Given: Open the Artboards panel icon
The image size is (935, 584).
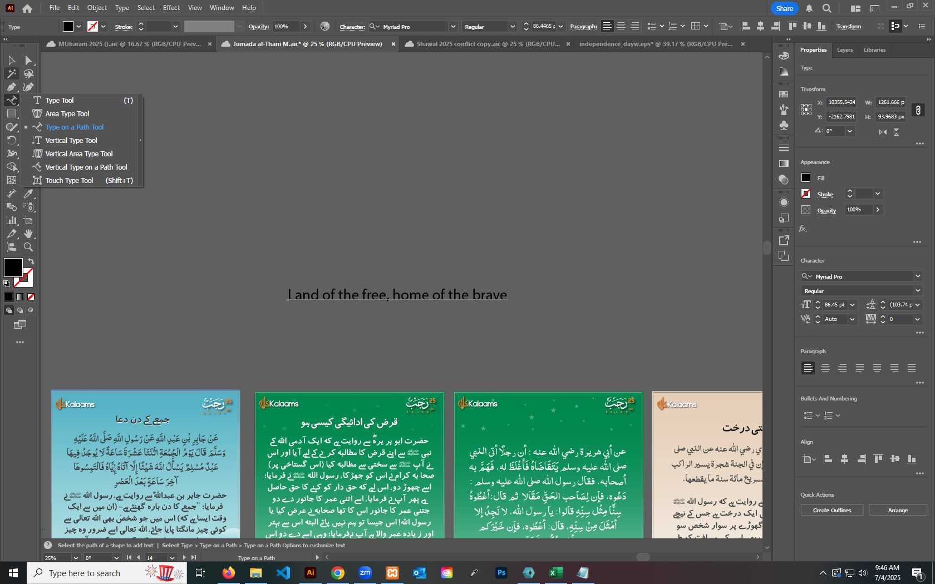Looking at the screenshot, I should point(784,256).
